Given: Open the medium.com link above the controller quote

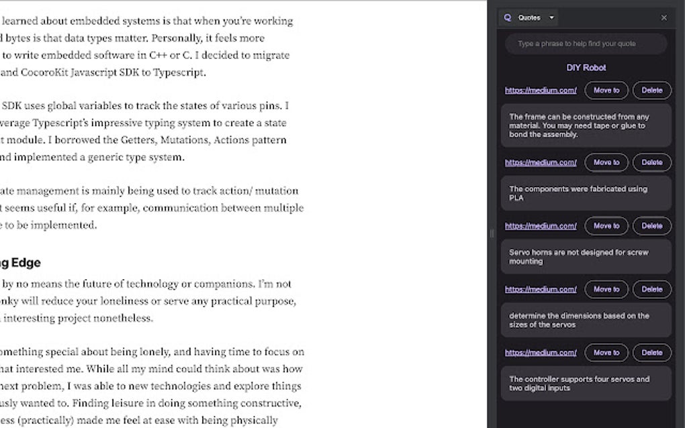Looking at the screenshot, I should (x=541, y=352).
